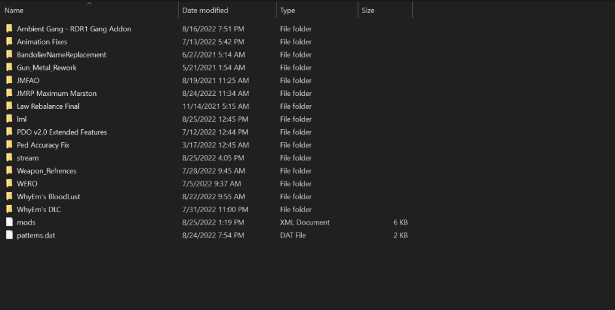Sort by Size column header

click(x=368, y=10)
